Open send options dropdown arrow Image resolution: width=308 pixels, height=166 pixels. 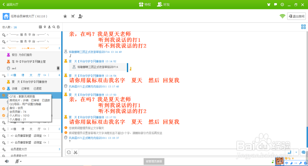tap(296, 152)
